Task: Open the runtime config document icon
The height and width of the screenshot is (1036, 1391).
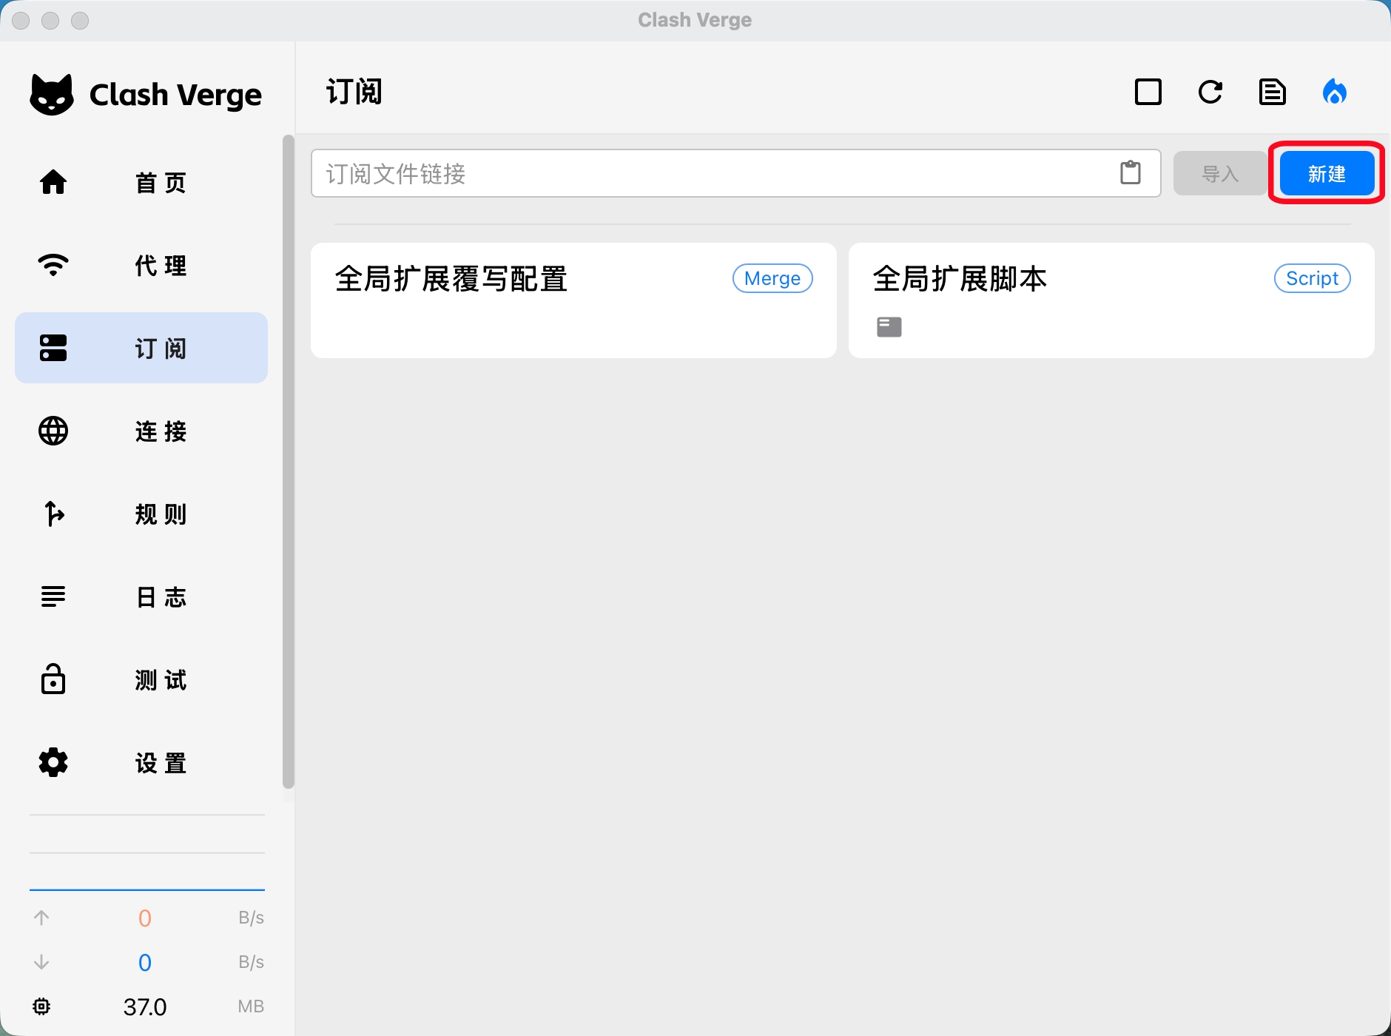Action: click(x=1272, y=92)
